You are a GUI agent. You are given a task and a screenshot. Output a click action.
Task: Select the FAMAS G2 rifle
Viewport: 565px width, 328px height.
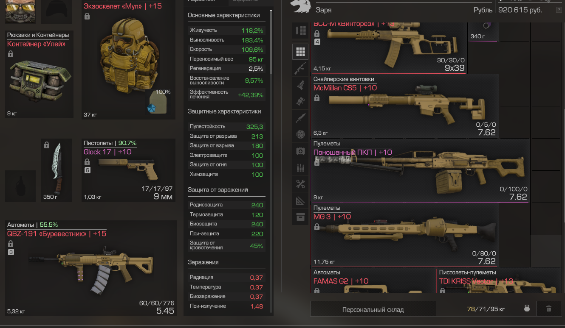click(x=373, y=281)
